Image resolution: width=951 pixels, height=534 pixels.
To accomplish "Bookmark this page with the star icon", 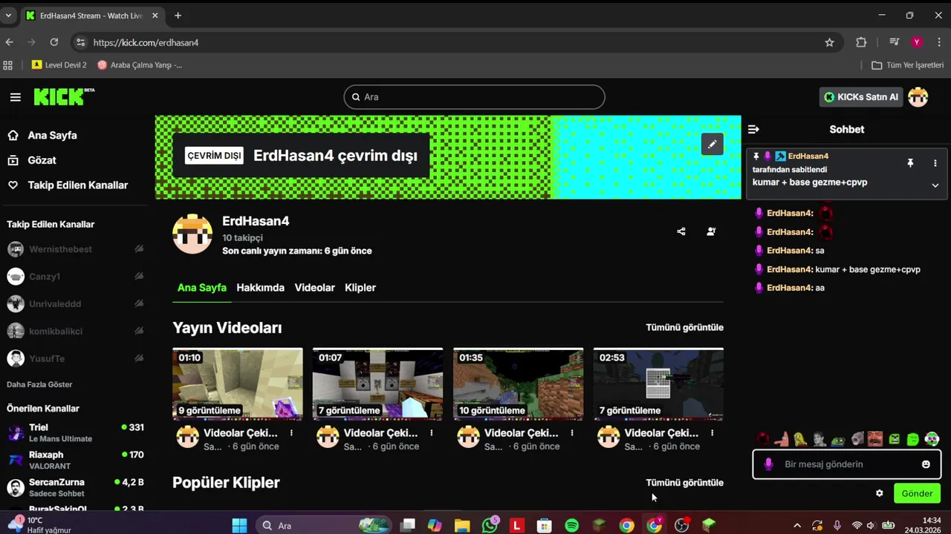I will [830, 42].
